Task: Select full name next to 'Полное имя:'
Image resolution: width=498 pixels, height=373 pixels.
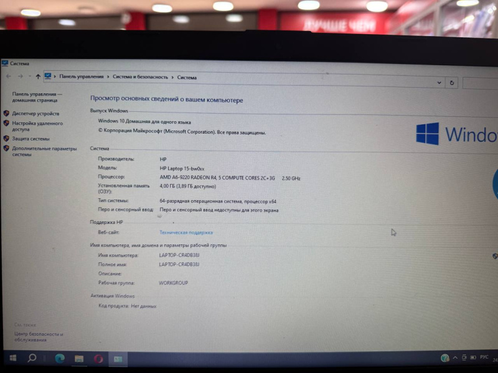Action: (179, 264)
